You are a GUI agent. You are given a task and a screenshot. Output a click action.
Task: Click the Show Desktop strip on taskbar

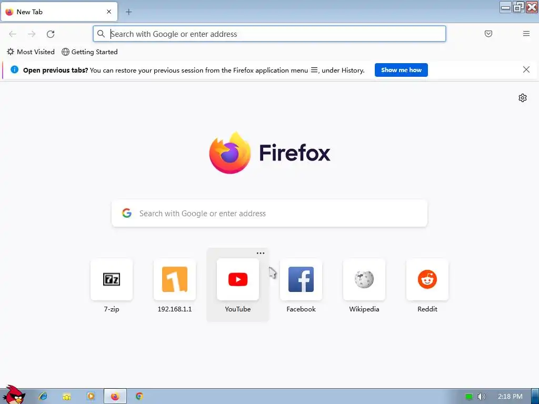(535, 397)
